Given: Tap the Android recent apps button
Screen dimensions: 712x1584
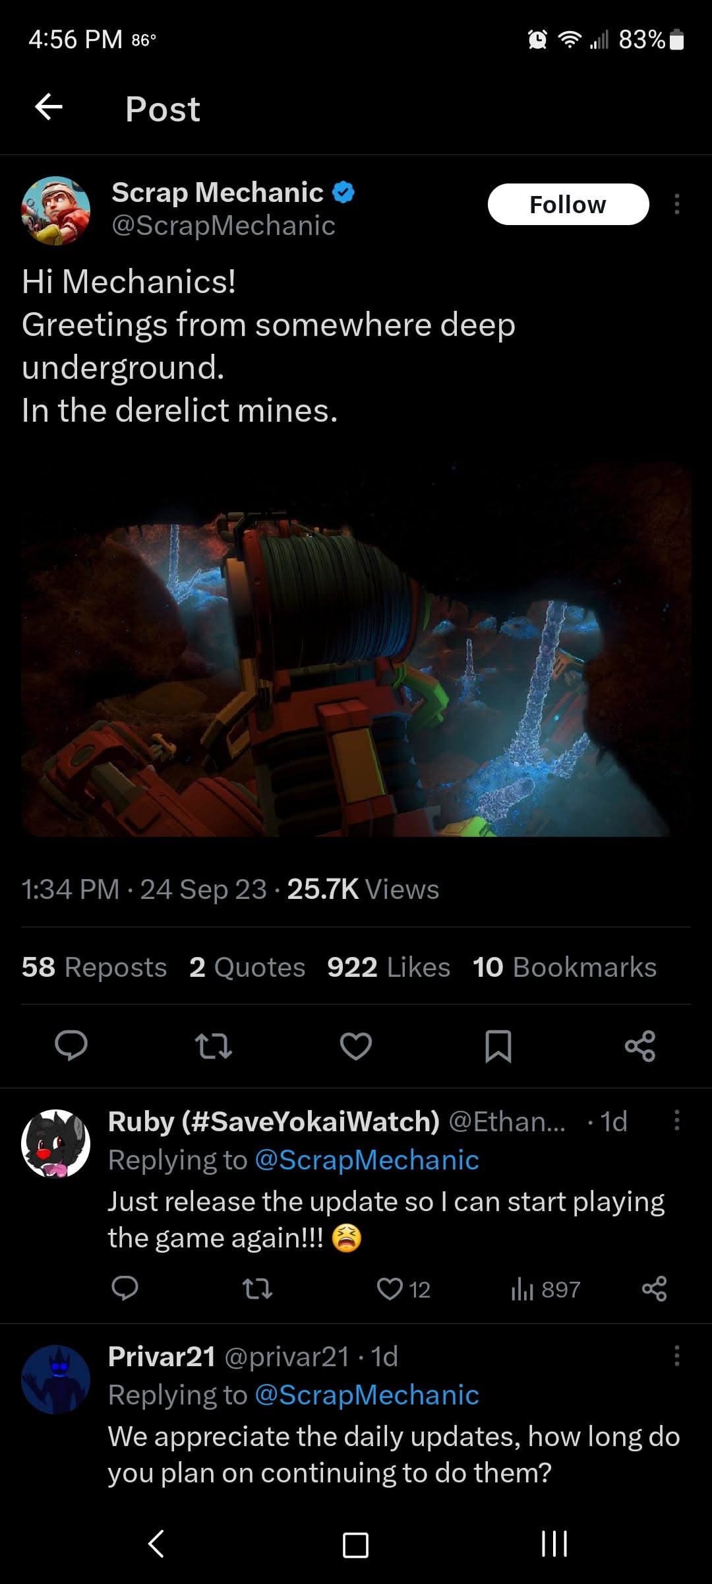Looking at the screenshot, I should point(554,1544).
